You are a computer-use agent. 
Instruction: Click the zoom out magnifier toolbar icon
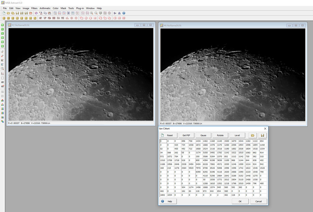[x=96, y=13]
